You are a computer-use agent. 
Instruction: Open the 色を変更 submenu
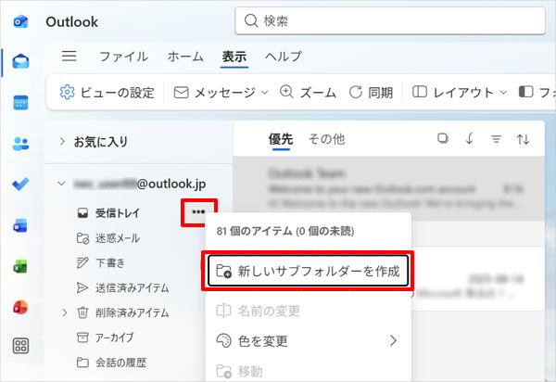(x=308, y=341)
